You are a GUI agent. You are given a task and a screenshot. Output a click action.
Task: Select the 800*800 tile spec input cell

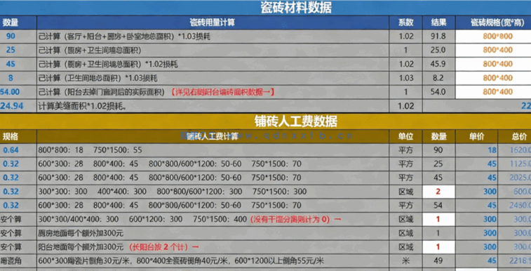(493, 37)
